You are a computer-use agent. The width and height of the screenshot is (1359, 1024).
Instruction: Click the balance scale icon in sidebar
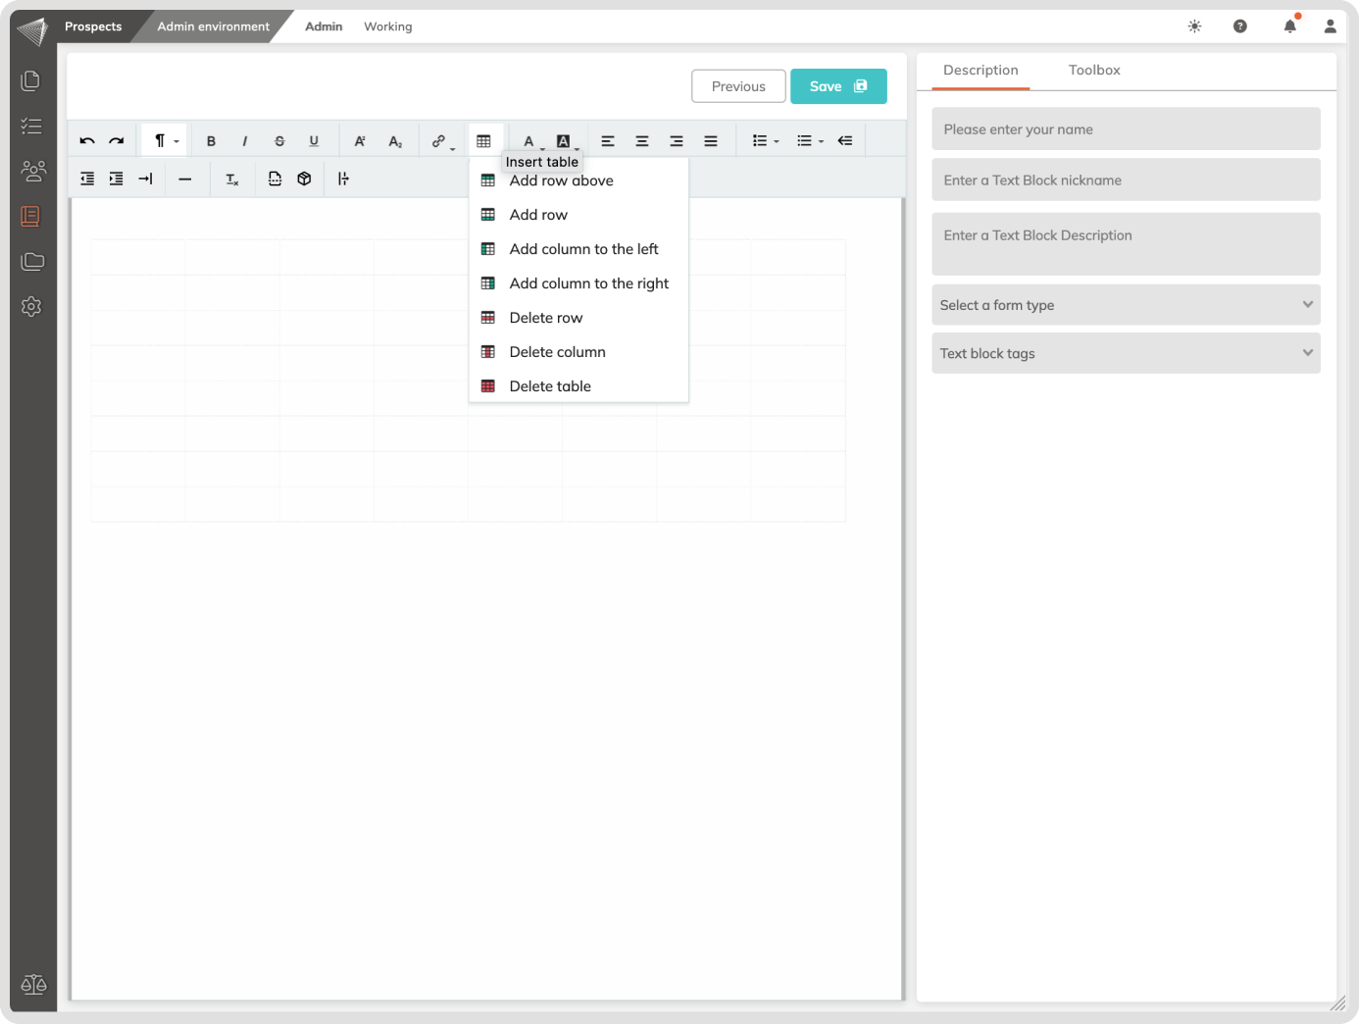click(x=32, y=984)
